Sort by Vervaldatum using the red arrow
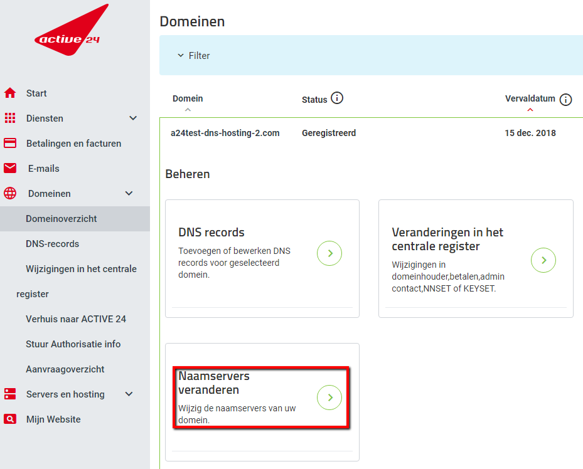The height and width of the screenshot is (469, 583). click(530, 110)
